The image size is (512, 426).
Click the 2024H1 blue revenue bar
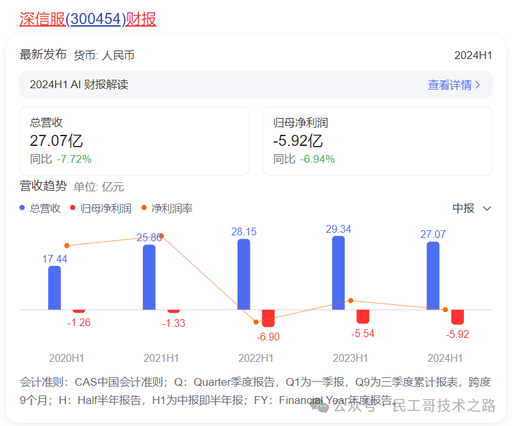pyautogui.click(x=433, y=276)
